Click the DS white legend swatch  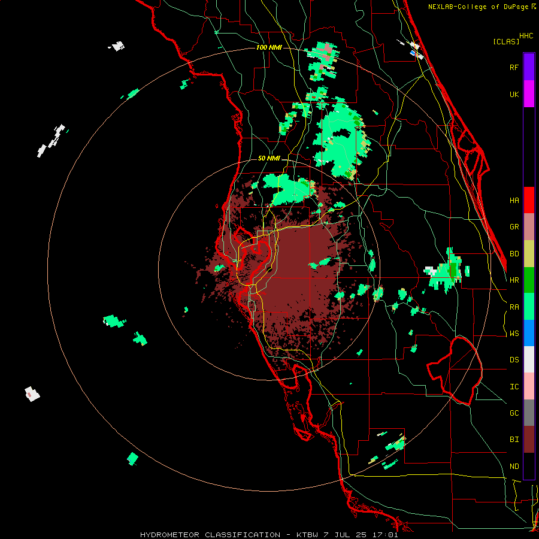coord(529,359)
